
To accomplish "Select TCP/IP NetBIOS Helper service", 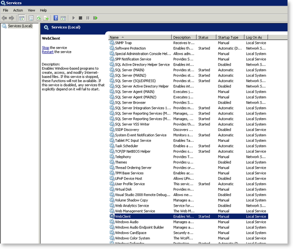I will (189, 151).
